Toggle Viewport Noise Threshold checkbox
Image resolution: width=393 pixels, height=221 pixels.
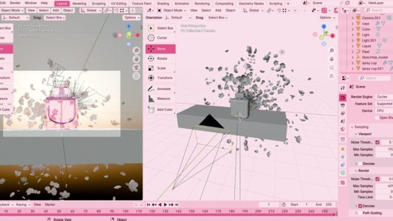pyautogui.click(x=377, y=142)
